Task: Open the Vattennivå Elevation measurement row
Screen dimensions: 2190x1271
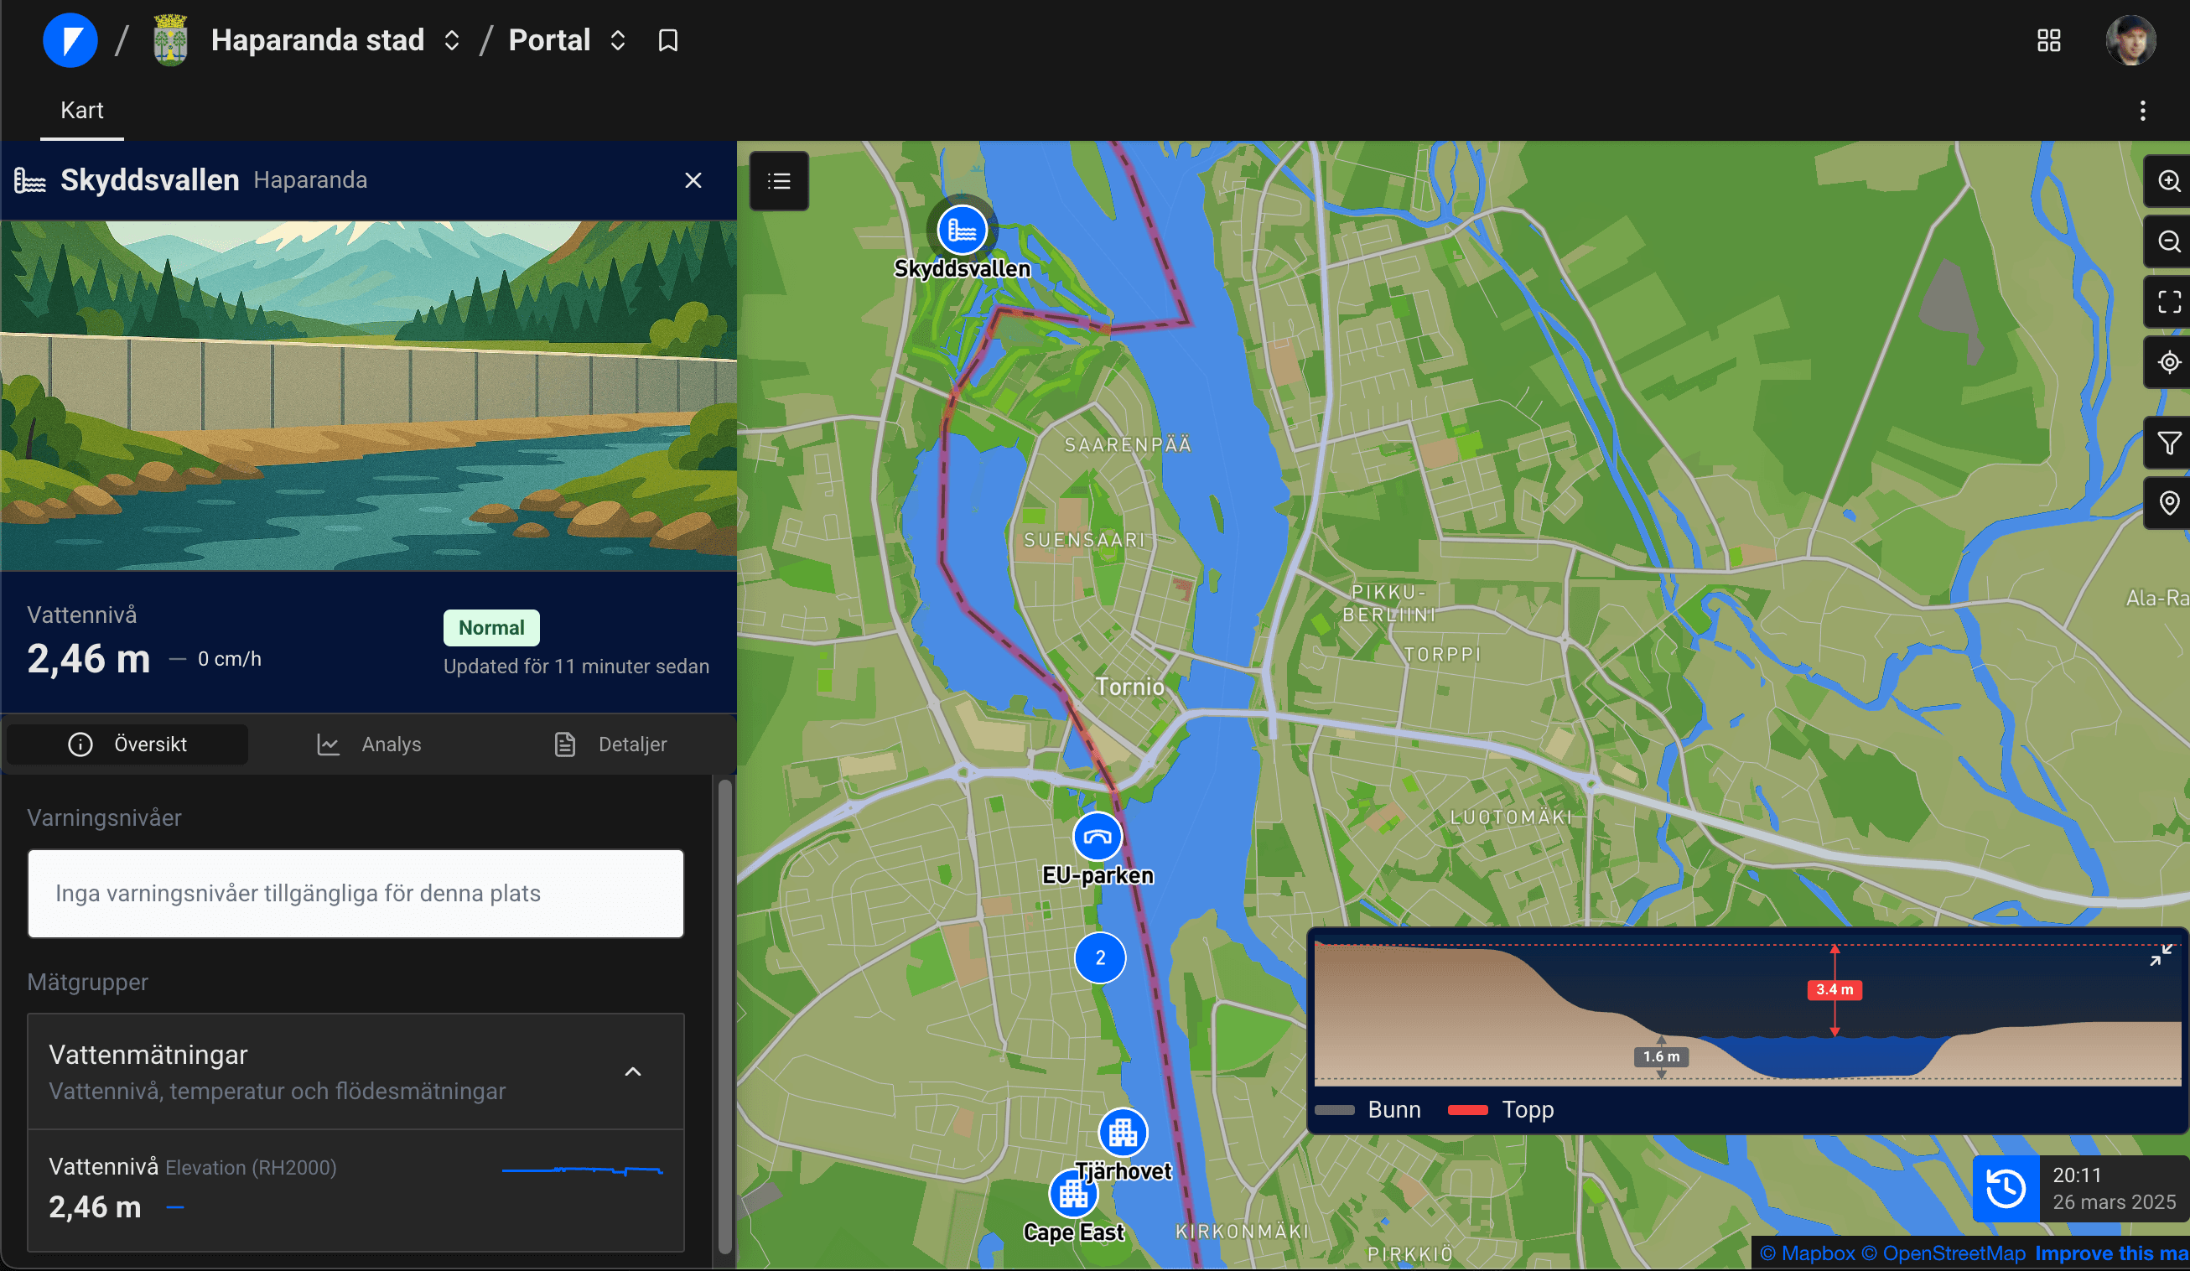Action: click(x=355, y=1189)
